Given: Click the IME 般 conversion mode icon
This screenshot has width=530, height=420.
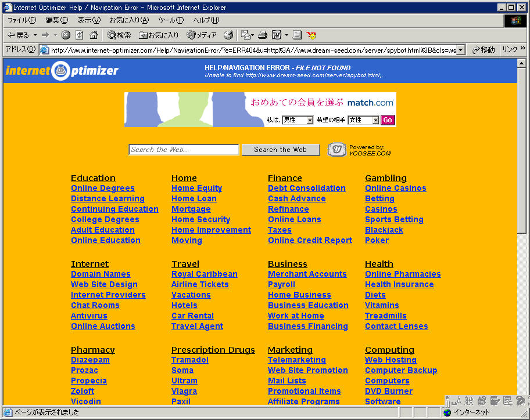Looking at the screenshot, I should click(x=469, y=401).
